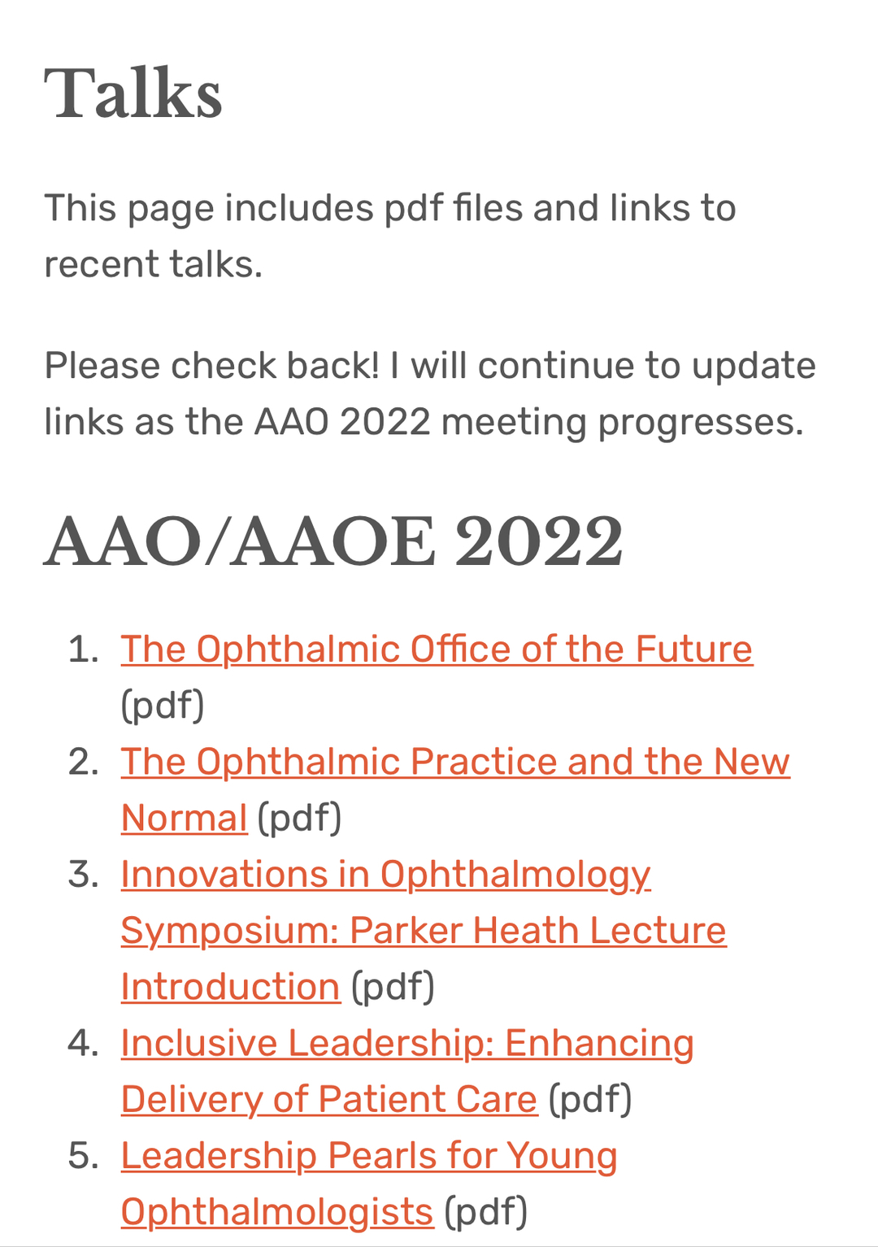Click the words 'AAO 2022 meeting progresses'
This screenshot has width=878, height=1247.
(x=528, y=423)
